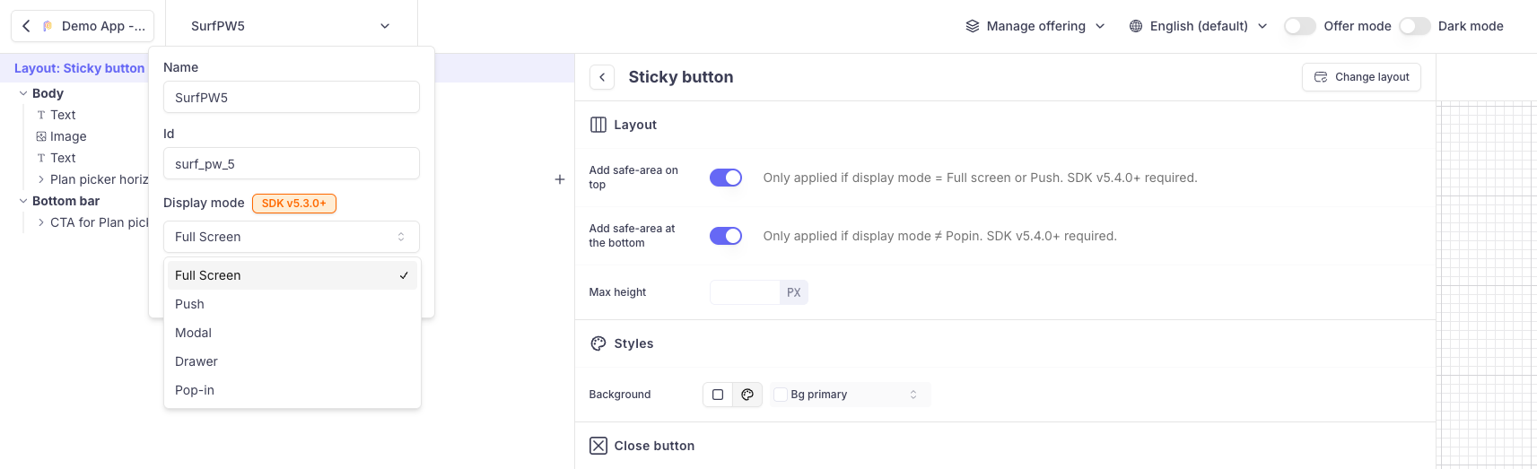Collapse the Body tree section
Screen dimensions: 1537x469
(x=23, y=93)
